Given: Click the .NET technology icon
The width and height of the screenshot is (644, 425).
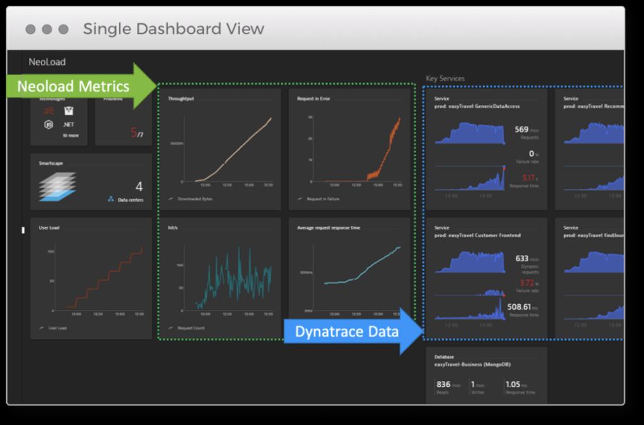Looking at the screenshot, I should [69, 125].
